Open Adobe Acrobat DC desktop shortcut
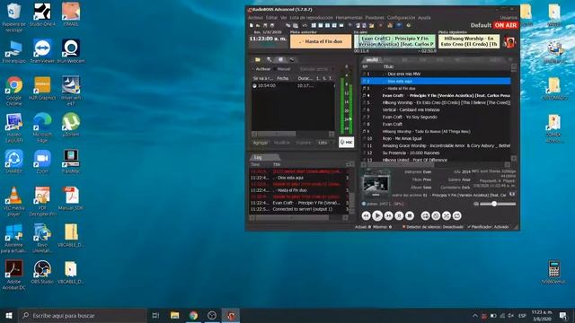Screen dimensions: 575x323 14,275
